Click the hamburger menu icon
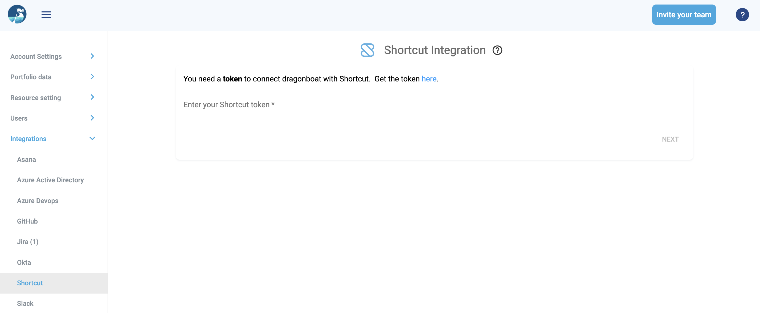Viewport: 760px width, 313px height. click(46, 15)
